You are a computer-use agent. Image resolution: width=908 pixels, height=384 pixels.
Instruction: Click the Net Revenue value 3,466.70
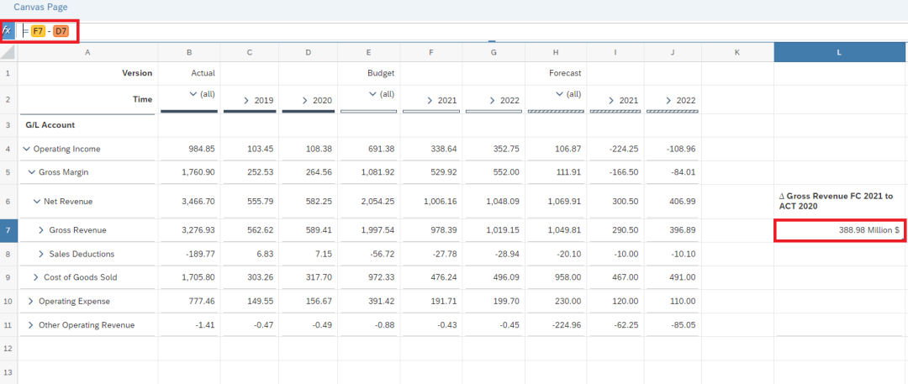[198, 202]
